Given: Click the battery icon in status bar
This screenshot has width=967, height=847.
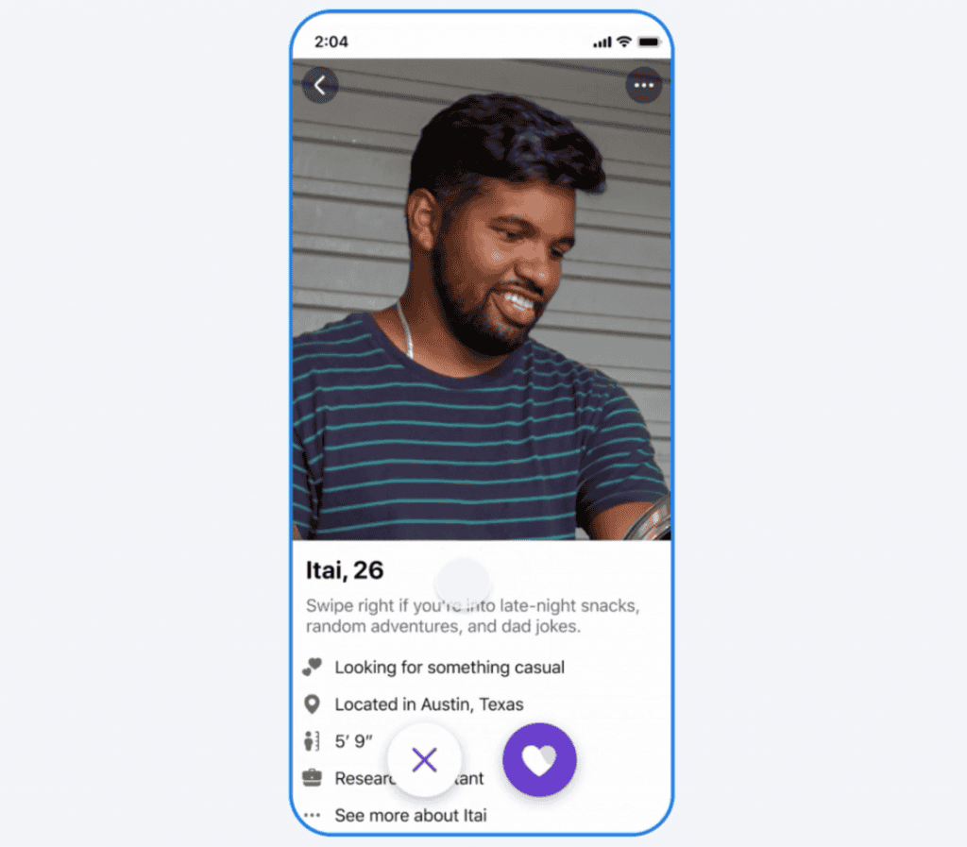Looking at the screenshot, I should (x=649, y=42).
